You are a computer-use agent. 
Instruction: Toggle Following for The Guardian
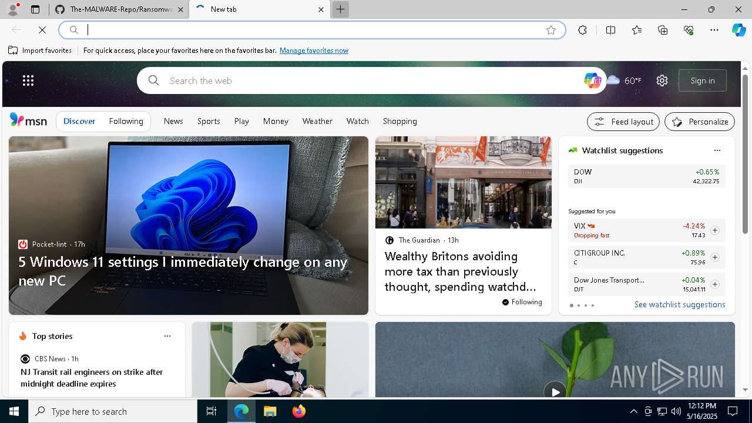[522, 302]
